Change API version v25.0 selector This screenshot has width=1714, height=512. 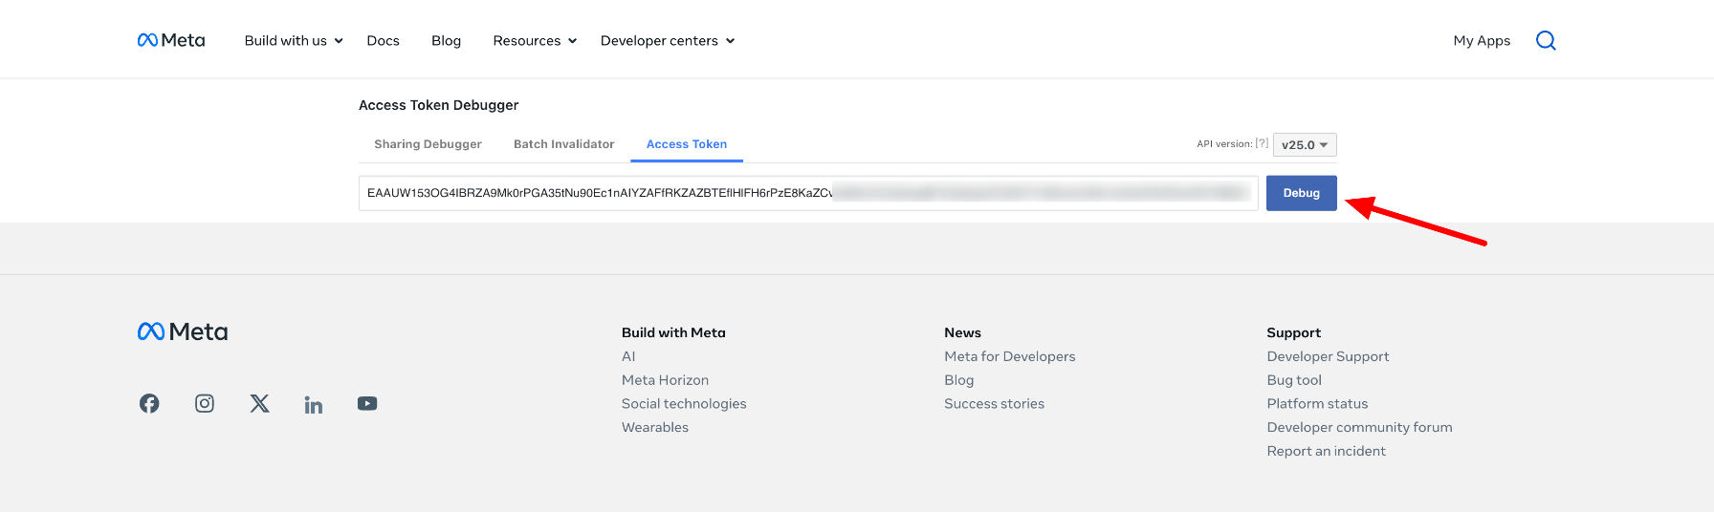[x=1305, y=145]
